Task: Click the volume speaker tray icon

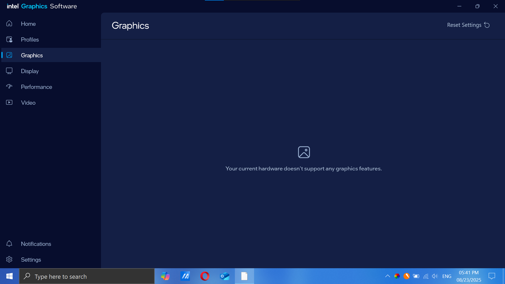Action: 435,276
